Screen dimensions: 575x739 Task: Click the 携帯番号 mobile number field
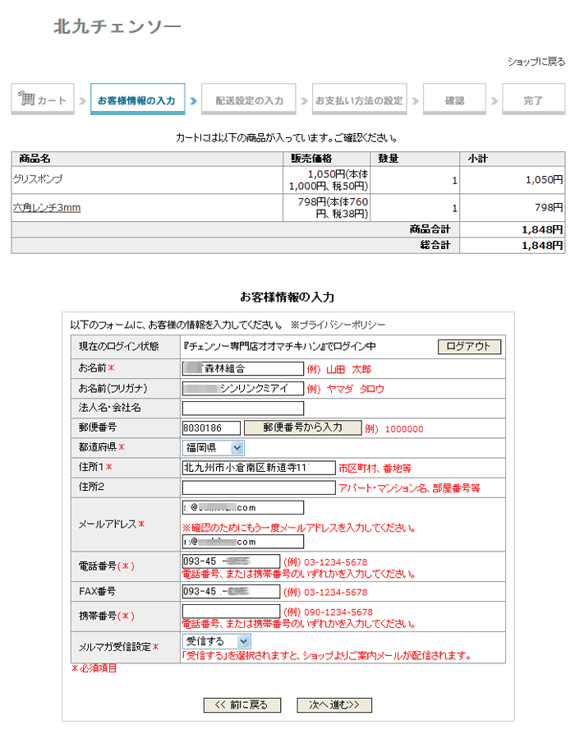tap(231, 612)
